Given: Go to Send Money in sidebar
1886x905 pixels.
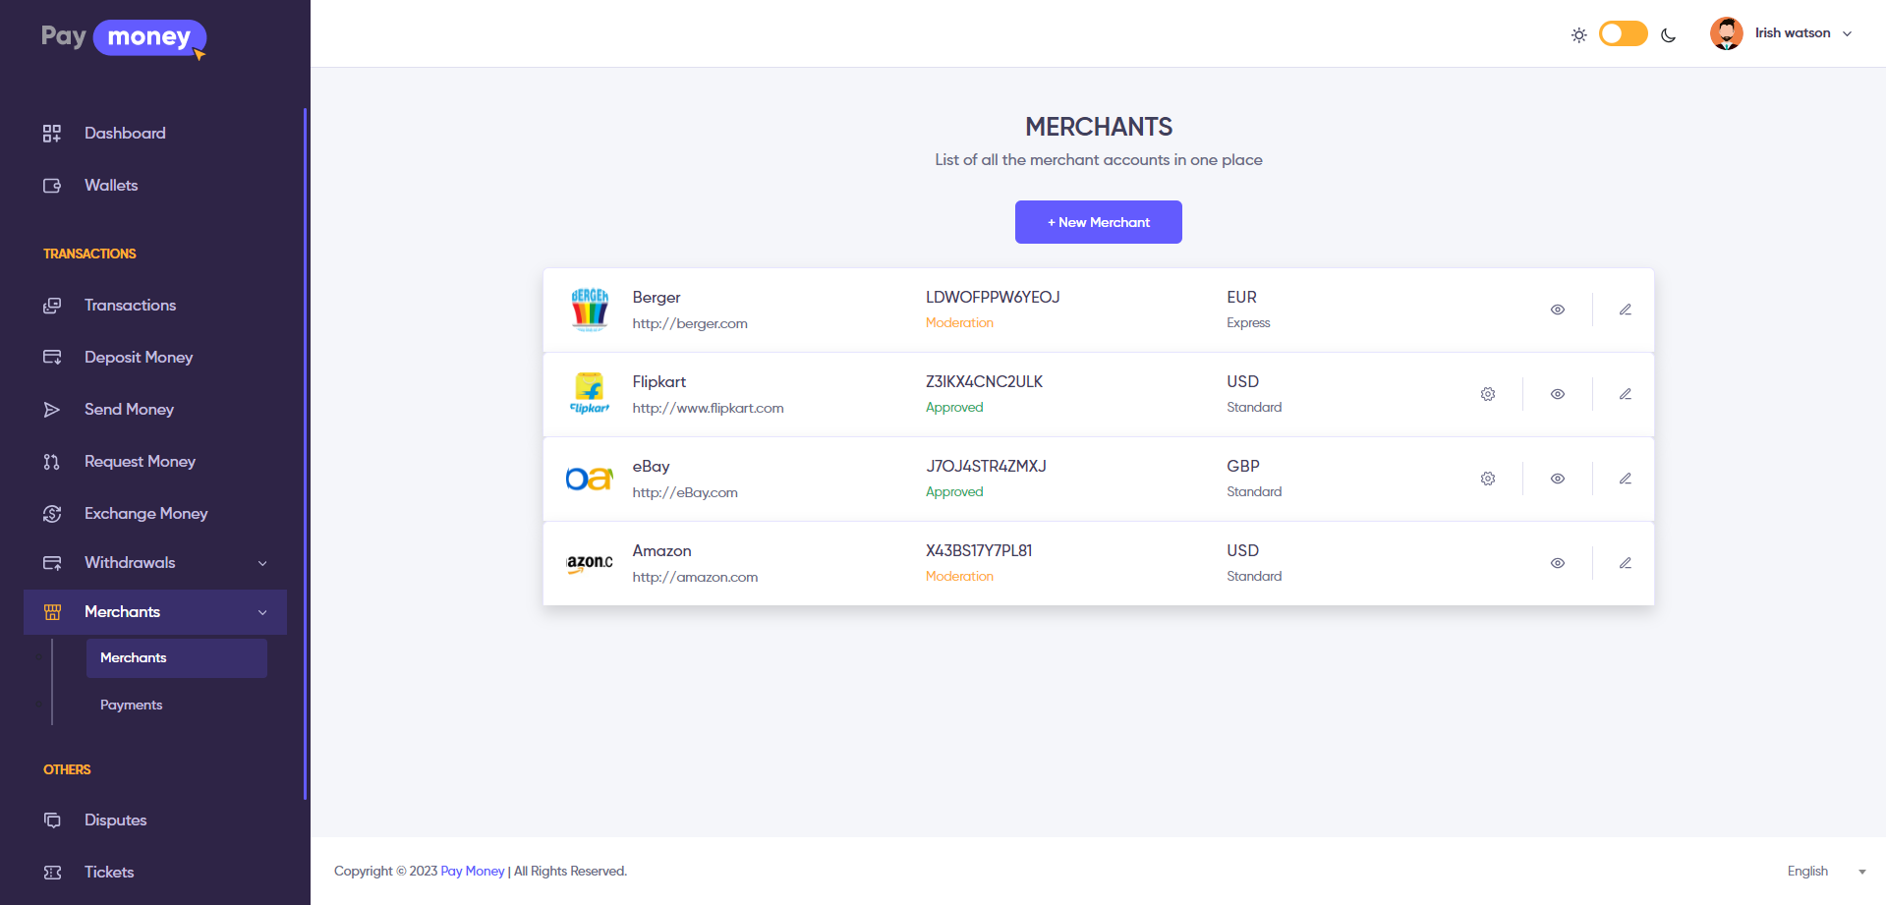Looking at the screenshot, I should (x=129, y=410).
